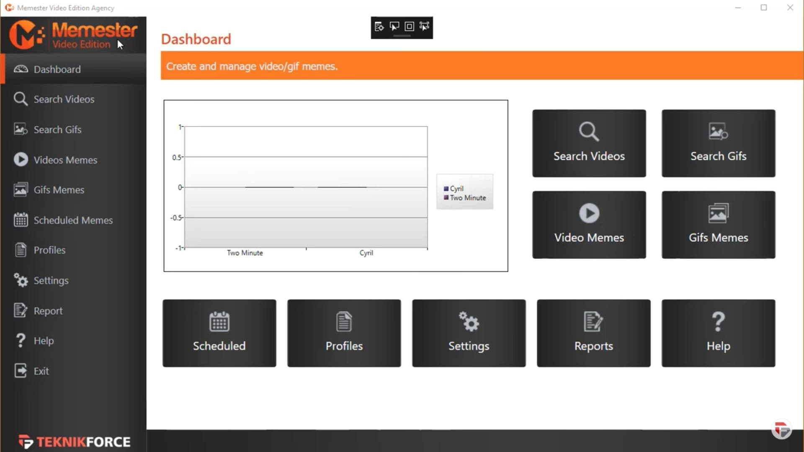Click the image icon on Search Gifs tile
804x452 pixels.
pyautogui.click(x=718, y=131)
